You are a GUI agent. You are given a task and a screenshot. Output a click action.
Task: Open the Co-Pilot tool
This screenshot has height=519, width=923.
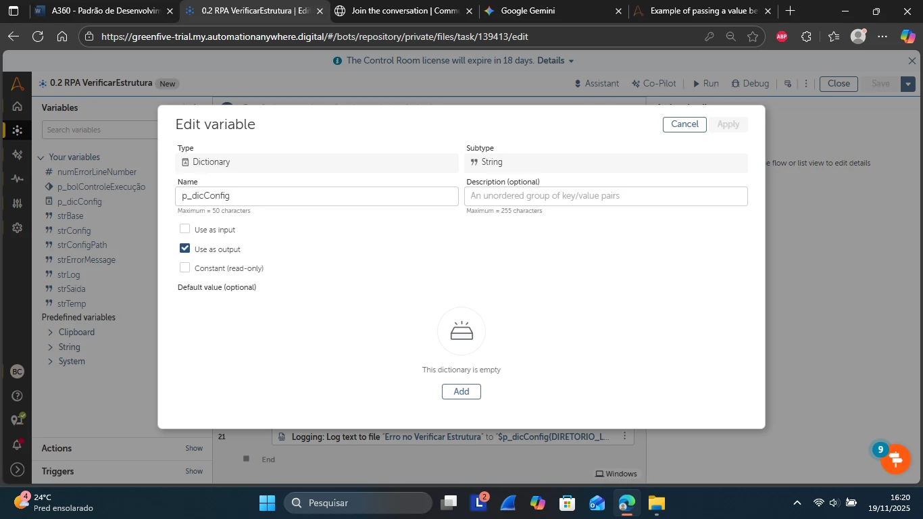[654, 84]
